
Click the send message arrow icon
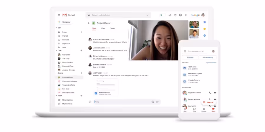(x=158, y=102)
